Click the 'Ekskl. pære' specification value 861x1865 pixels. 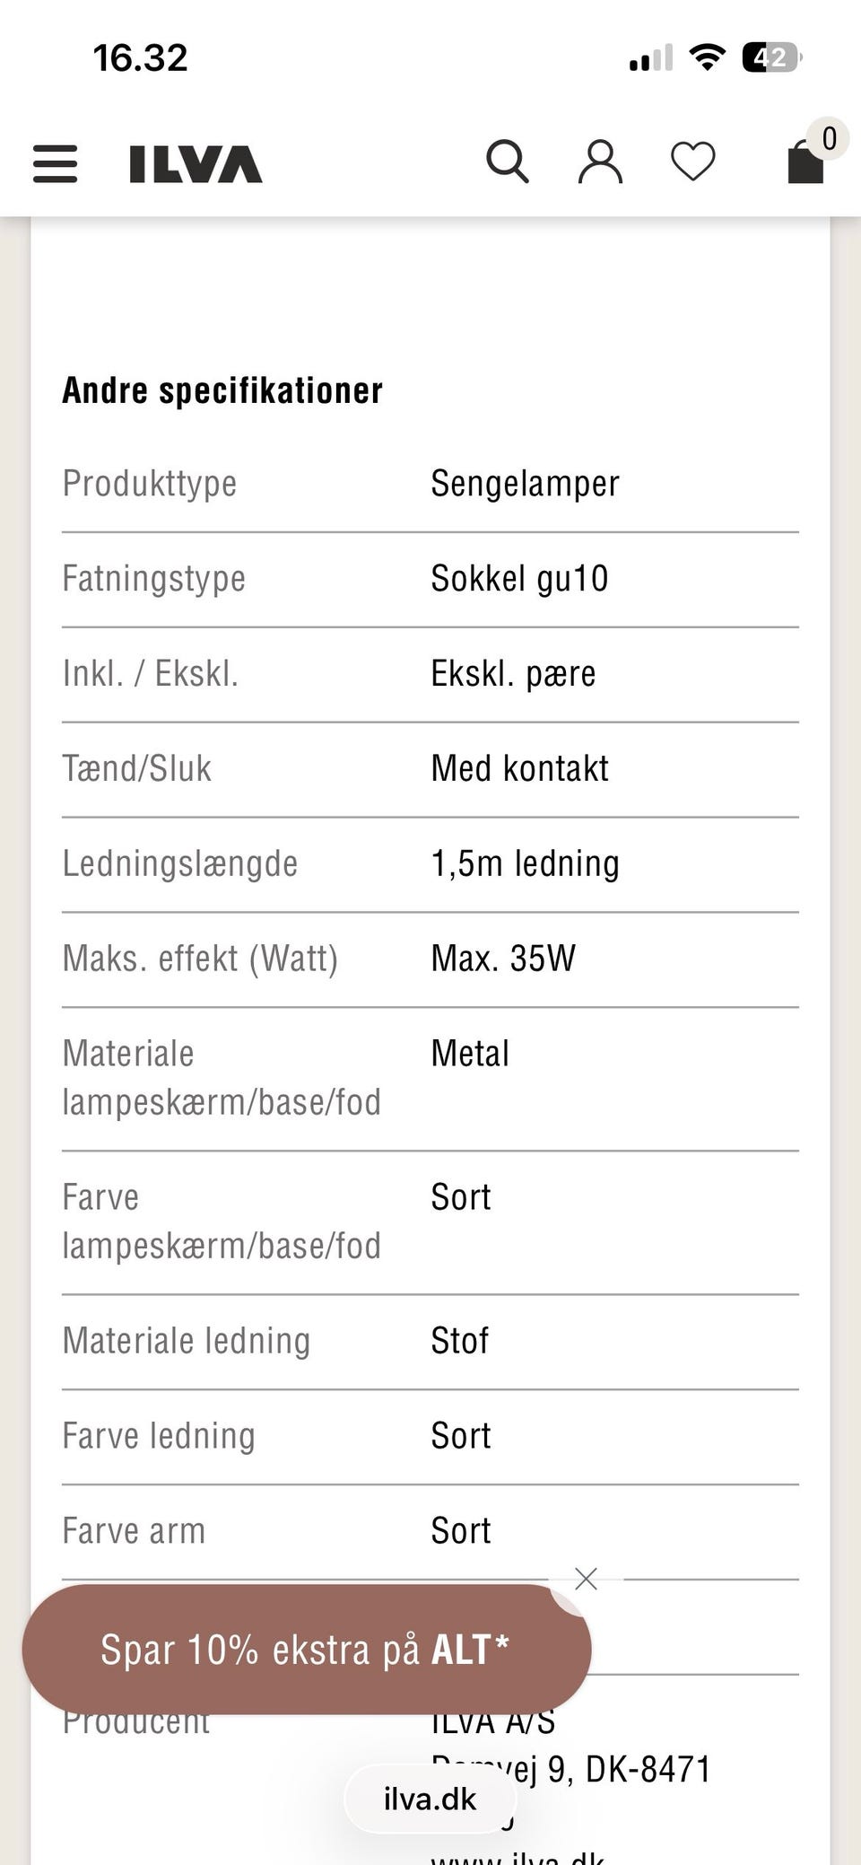pos(513,674)
